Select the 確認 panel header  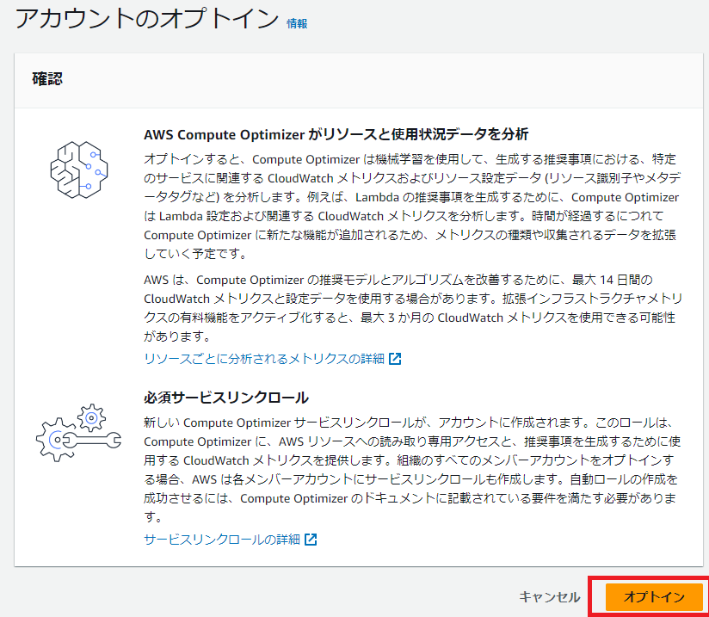[359, 81]
